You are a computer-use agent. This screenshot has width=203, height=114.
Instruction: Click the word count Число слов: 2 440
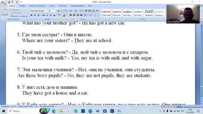click(25, 106)
